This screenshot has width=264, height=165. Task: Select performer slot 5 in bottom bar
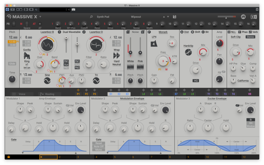coord(122,157)
